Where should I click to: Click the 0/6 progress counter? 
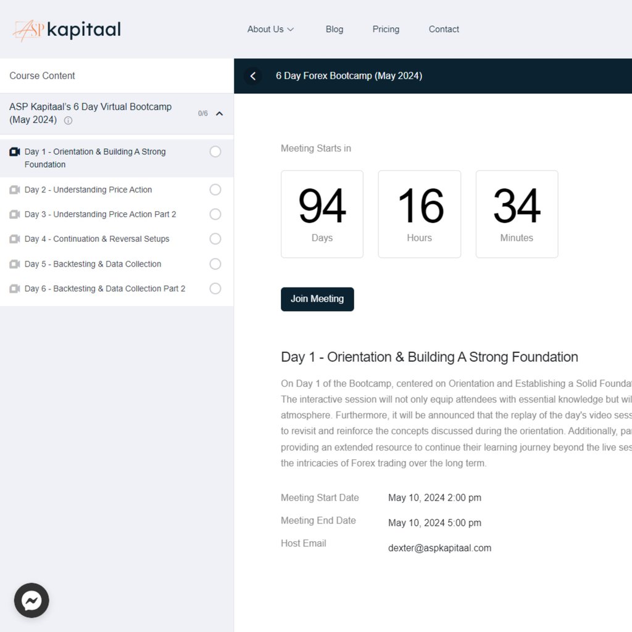[202, 114]
